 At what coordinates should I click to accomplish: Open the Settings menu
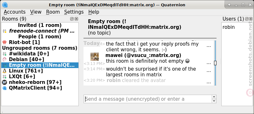click(x=74, y=12)
